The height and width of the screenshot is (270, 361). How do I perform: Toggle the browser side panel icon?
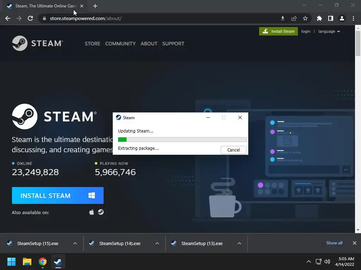click(x=331, y=18)
